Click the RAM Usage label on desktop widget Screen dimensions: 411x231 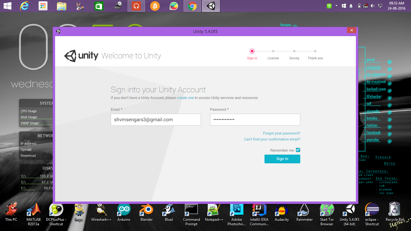pyautogui.click(x=29, y=117)
